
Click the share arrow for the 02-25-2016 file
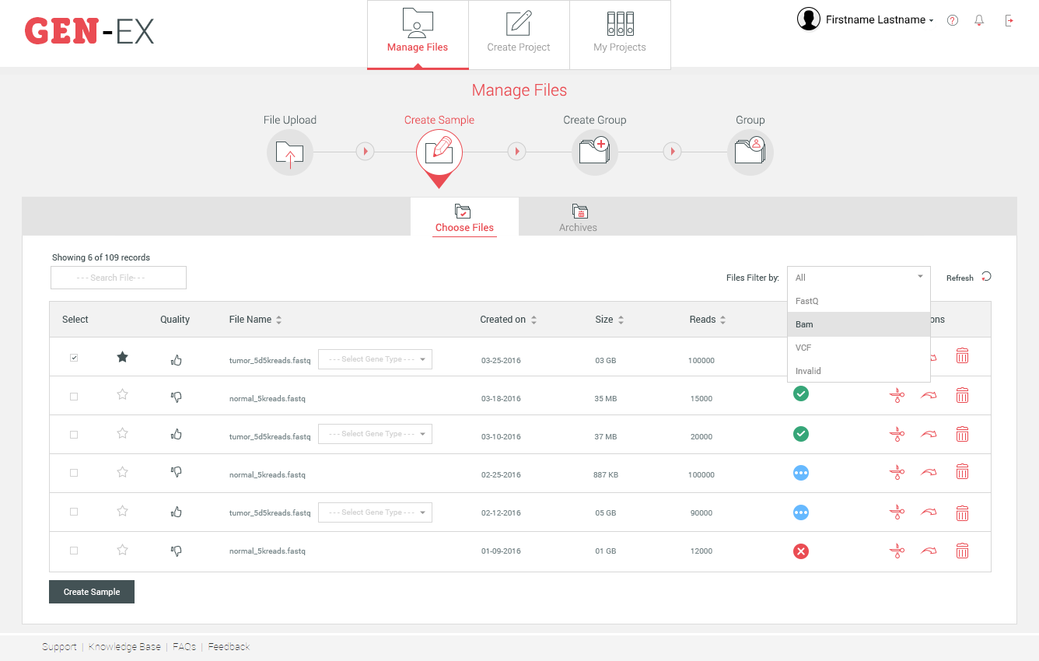click(929, 472)
